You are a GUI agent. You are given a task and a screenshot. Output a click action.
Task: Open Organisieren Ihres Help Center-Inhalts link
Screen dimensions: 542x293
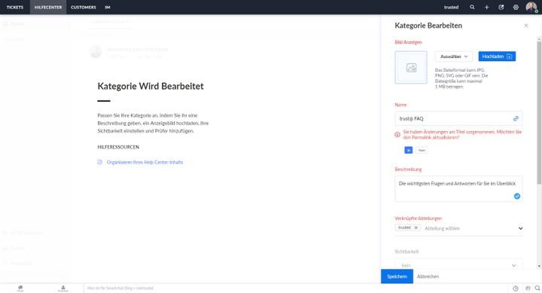pyautogui.click(x=145, y=162)
